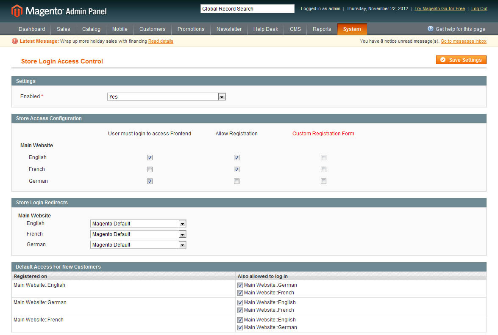Toggle English 'User must login' checkbox
The image size is (498, 335).
tap(150, 157)
